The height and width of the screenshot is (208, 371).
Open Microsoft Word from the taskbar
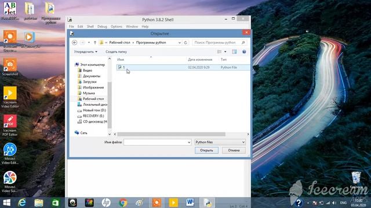(x=190, y=203)
